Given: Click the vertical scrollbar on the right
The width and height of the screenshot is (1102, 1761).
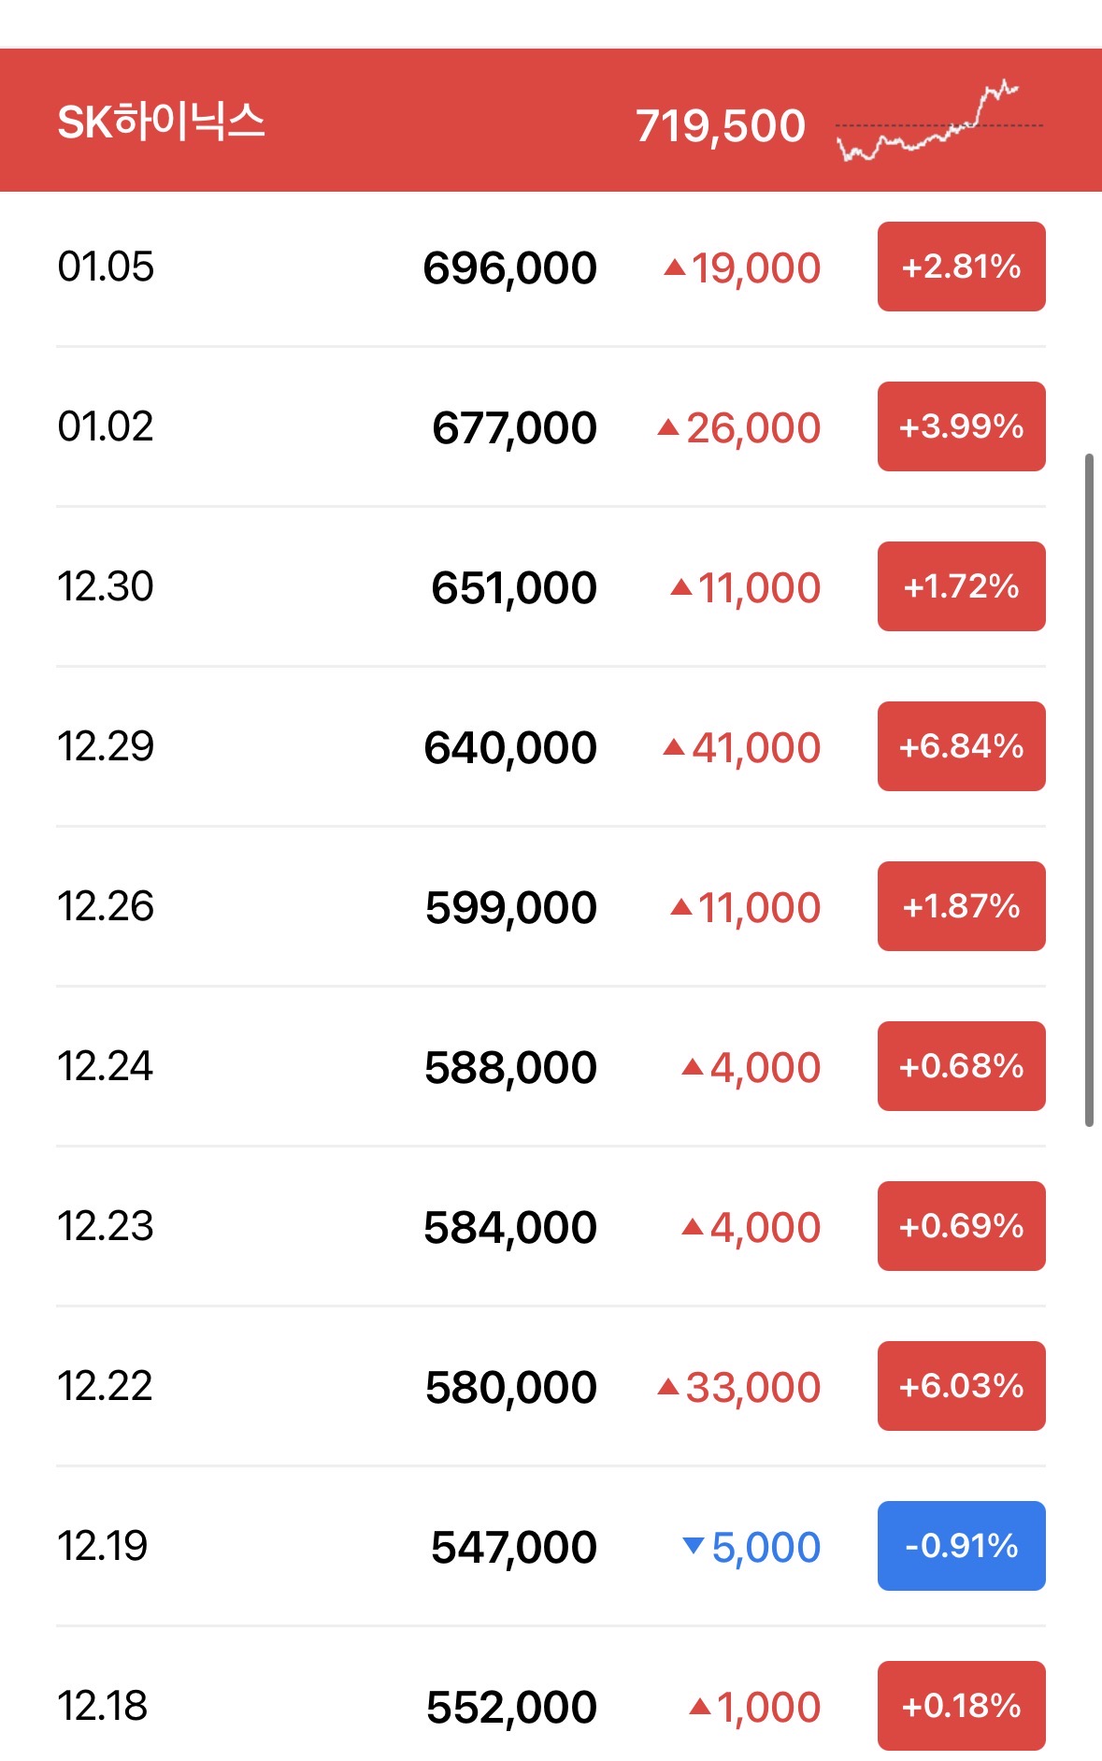Looking at the screenshot, I should 1089,790.
